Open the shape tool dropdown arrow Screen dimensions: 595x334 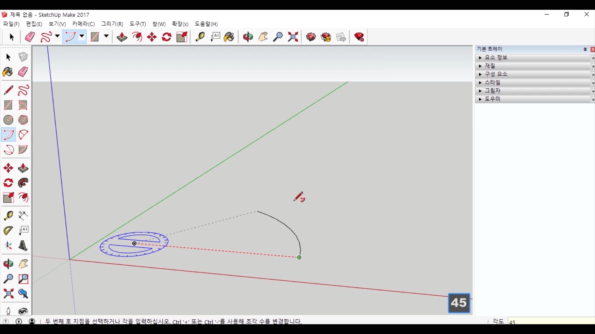[x=106, y=36]
